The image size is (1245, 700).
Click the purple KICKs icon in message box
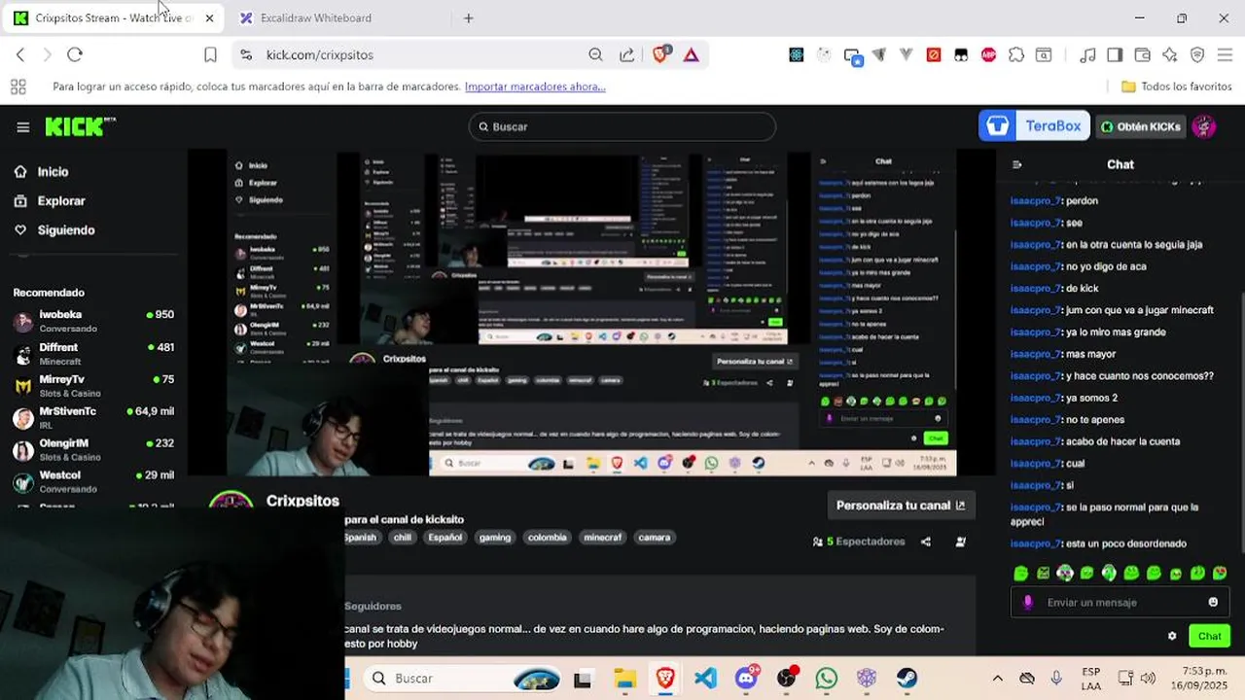(x=1028, y=602)
